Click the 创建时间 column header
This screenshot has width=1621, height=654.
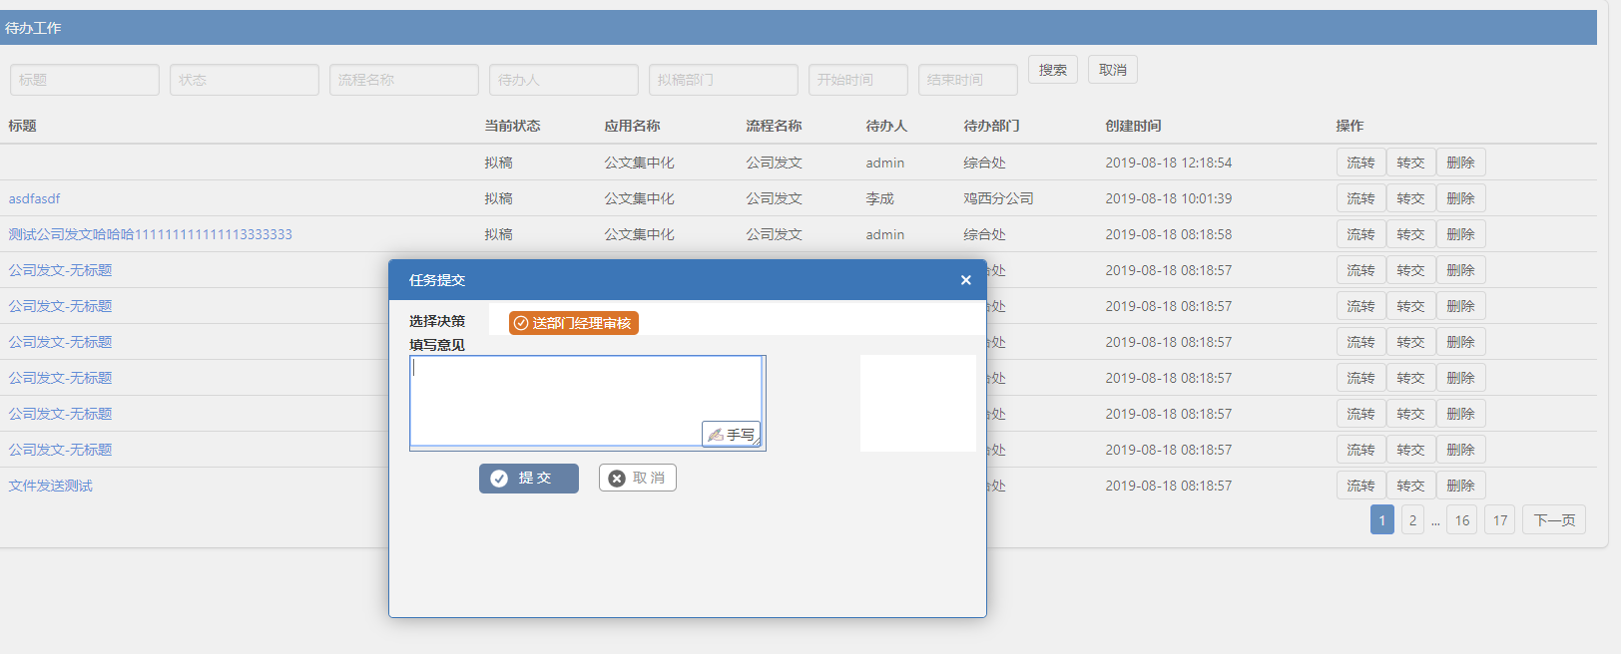1133,126
